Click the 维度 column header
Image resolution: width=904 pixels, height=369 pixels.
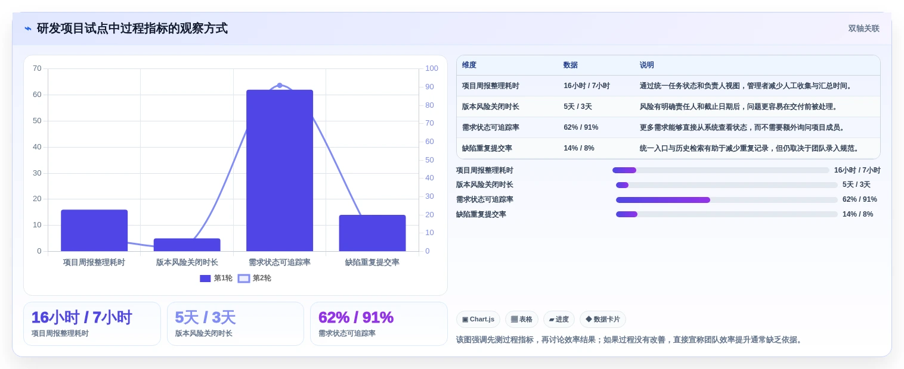[x=469, y=65]
